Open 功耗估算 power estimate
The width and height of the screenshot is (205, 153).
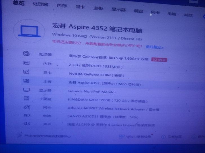coord(175,137)
